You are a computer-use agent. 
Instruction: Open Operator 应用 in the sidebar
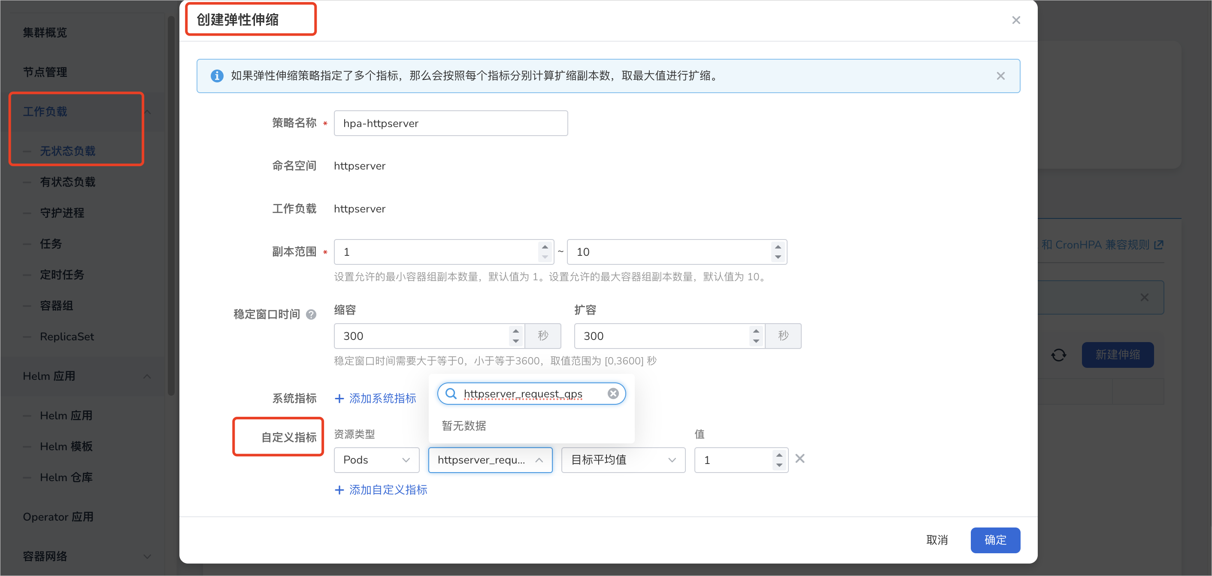(58, 517)
